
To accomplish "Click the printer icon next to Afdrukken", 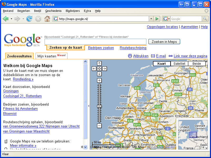I will click(x=130, y=56).
